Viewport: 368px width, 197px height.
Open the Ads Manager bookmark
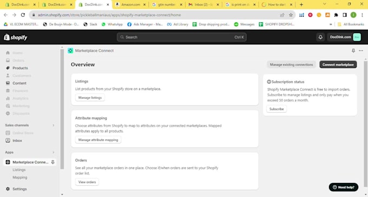pos(145,24)
